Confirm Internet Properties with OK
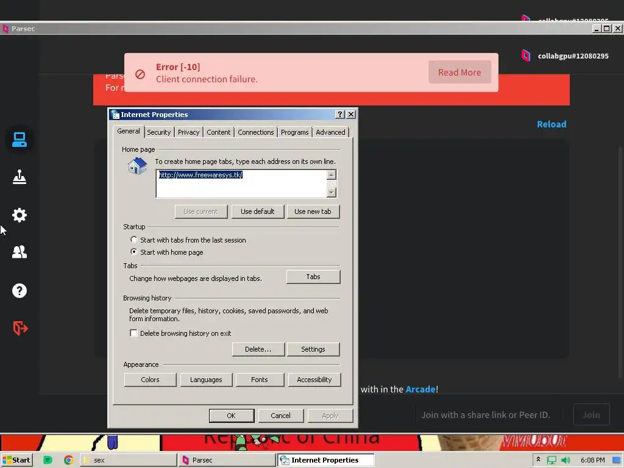This screenshot has height=468, width=624. point(231,416)
